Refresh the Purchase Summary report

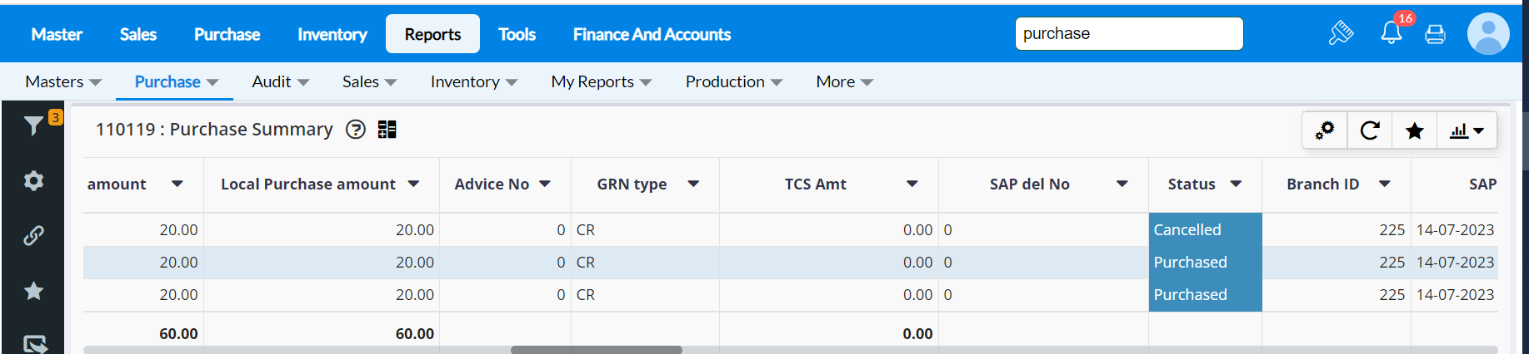[x=1369, y=130]
